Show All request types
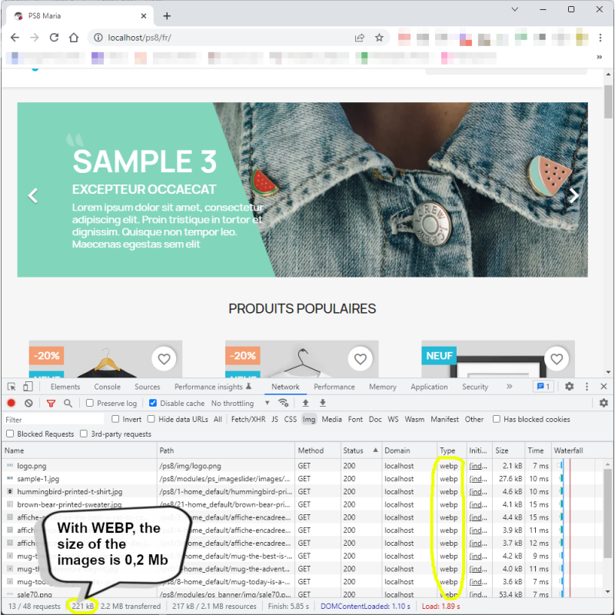 point(218,419)
